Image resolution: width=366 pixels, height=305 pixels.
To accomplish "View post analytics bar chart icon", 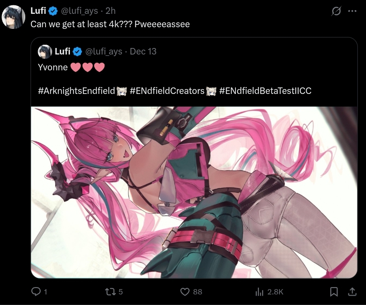I will (259, 292).
